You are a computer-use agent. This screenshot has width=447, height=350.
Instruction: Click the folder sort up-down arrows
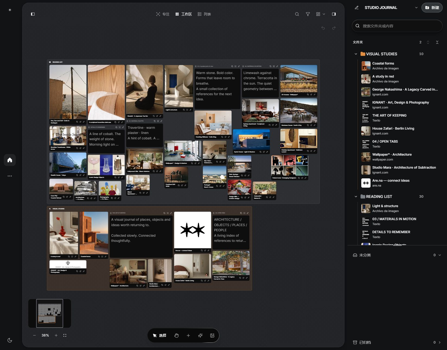(x=428, y=42)
